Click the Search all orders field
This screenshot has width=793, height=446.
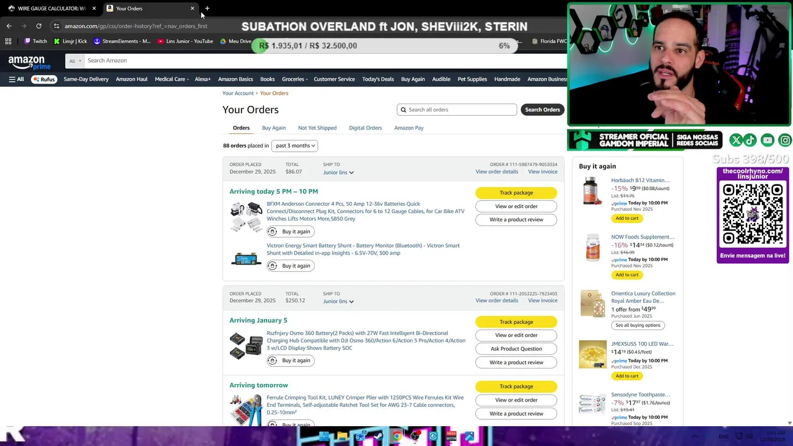(x=457, y=110)
